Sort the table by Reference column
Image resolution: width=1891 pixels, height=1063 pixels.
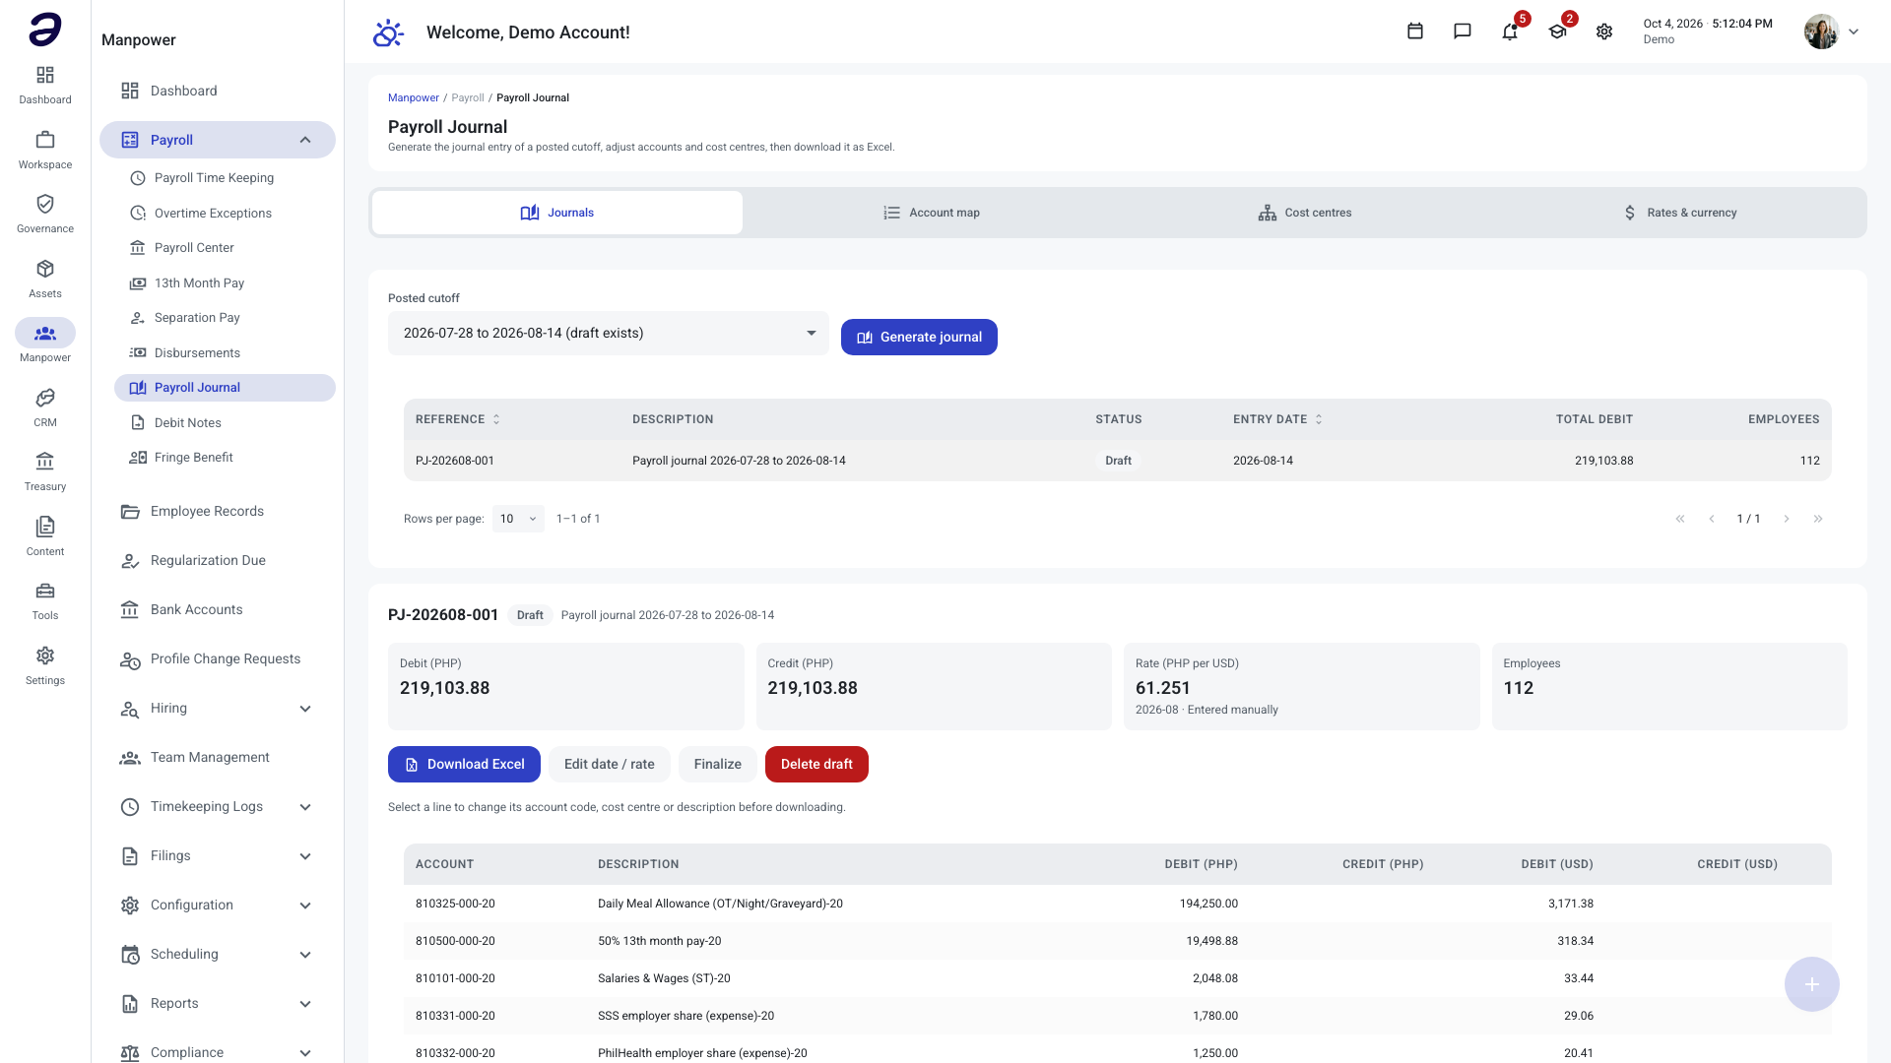pos(458,419)
